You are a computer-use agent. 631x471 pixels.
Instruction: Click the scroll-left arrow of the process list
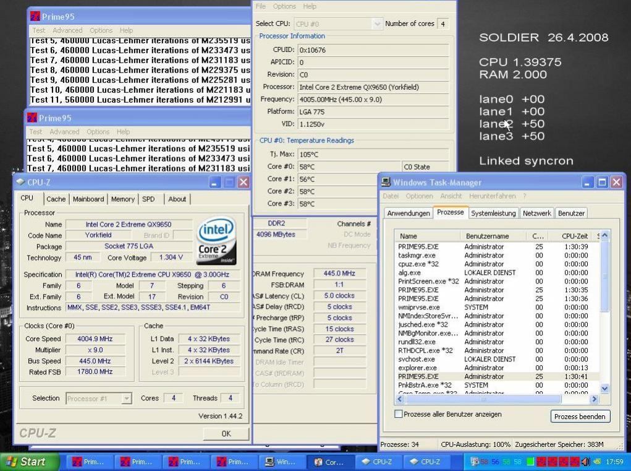click(400, 399)
